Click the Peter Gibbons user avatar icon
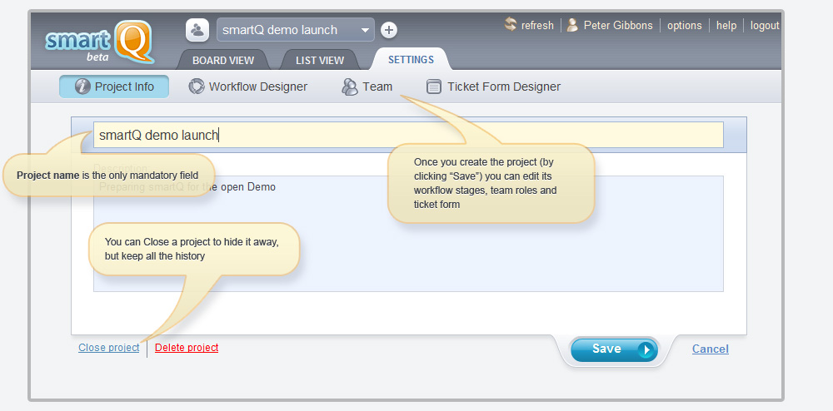The width and height of the screenshot is (833, 411). (572, 25)
